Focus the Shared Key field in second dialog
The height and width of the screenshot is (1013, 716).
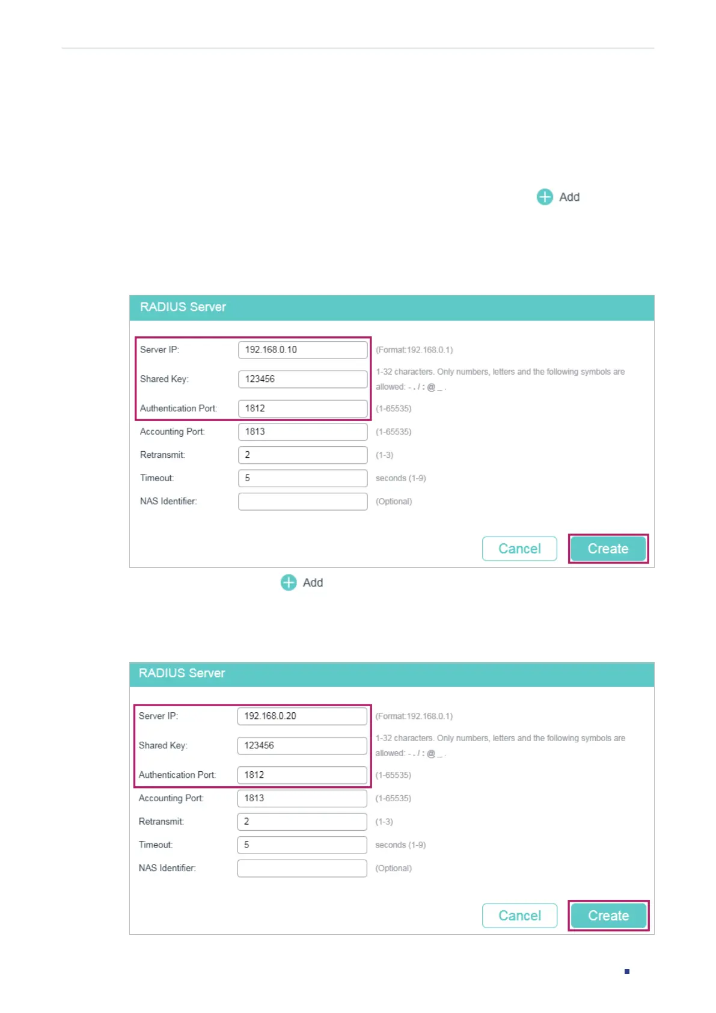pyautogui.click(x=302, y=746)
